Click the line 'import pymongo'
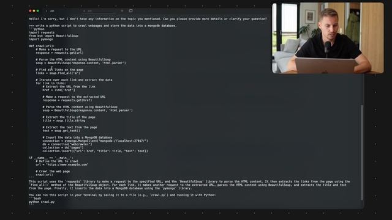The width and height of the screenshot is (392, 220). click(x=41, y=39)
